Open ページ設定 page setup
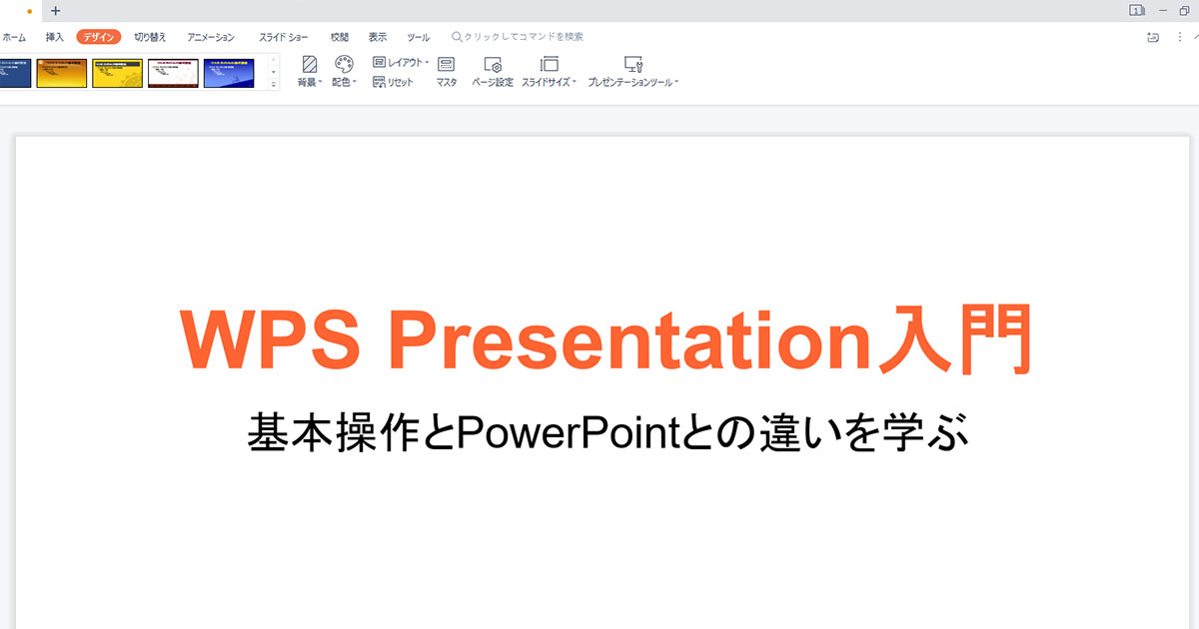The image size is (1199, 629). [x=492, y=71]
